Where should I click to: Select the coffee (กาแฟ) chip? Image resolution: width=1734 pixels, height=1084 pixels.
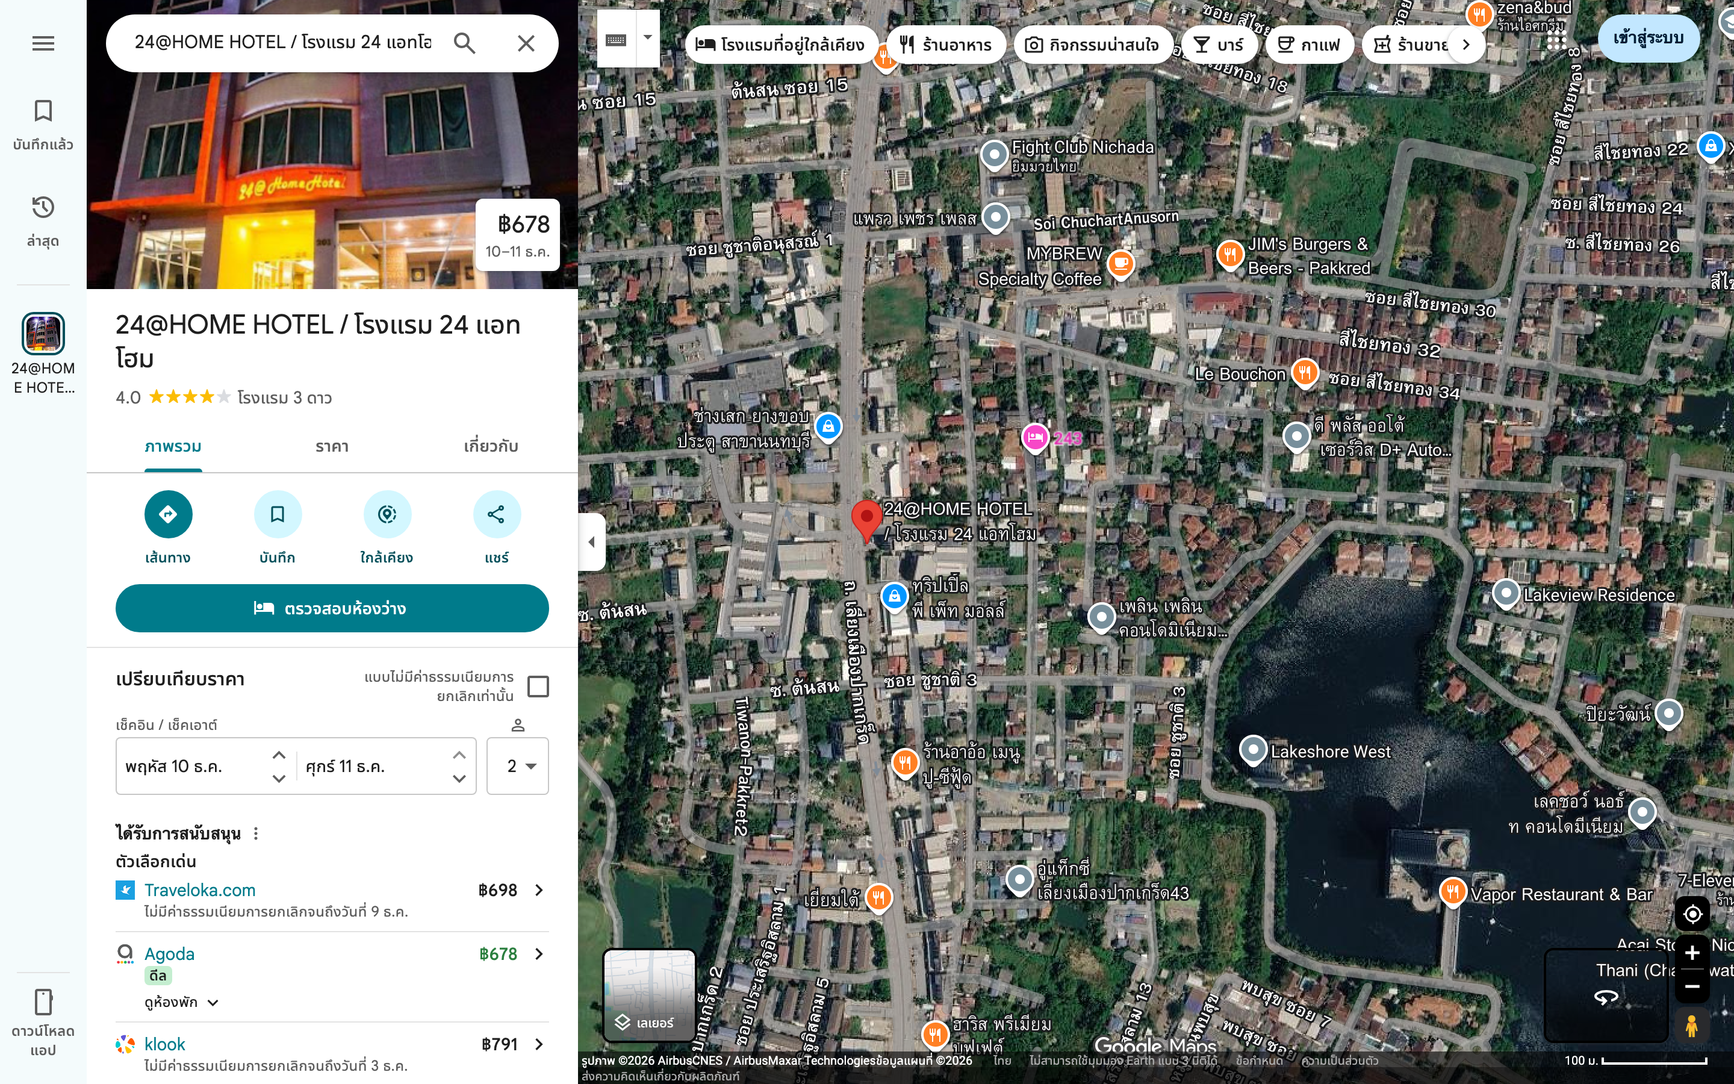click(x=1309, y=45)
